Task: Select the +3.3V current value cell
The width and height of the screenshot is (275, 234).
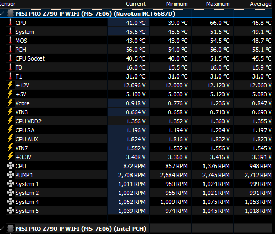Action: [x=128, y=157]
